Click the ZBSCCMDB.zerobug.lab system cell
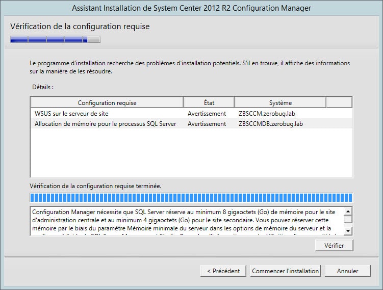Viewport: 383px width, 290px height. point(271,124)
